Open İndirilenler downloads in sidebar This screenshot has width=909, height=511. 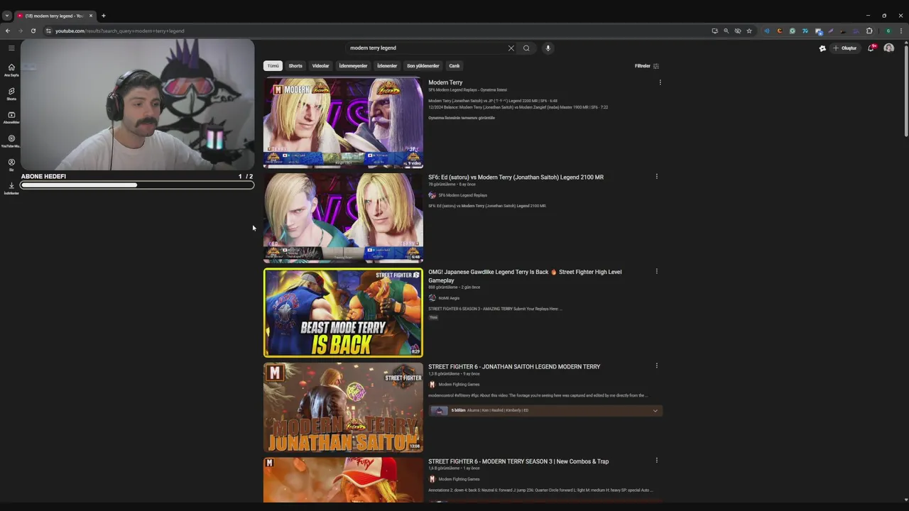(11, 188)
